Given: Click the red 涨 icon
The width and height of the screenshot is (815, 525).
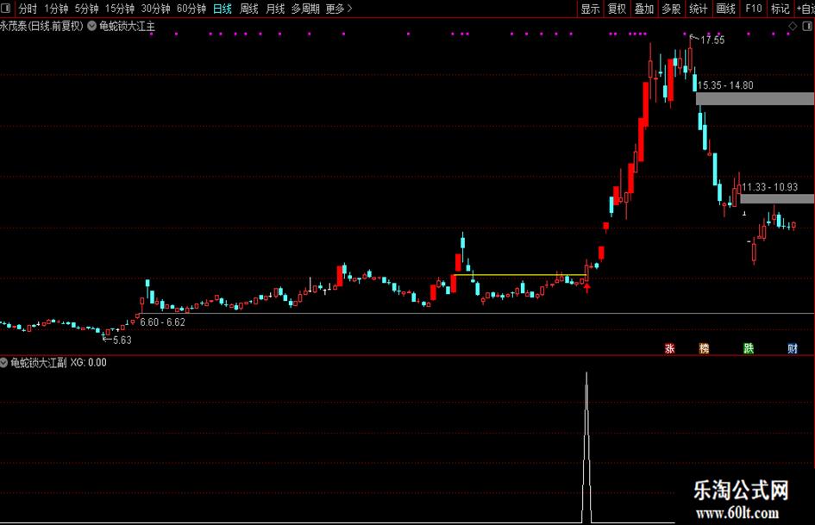Looking at the screenshot, I should click(x=669, y=348).
